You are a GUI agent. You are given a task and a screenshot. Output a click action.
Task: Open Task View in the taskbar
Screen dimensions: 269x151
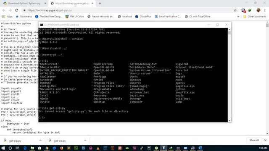(17, 148)
